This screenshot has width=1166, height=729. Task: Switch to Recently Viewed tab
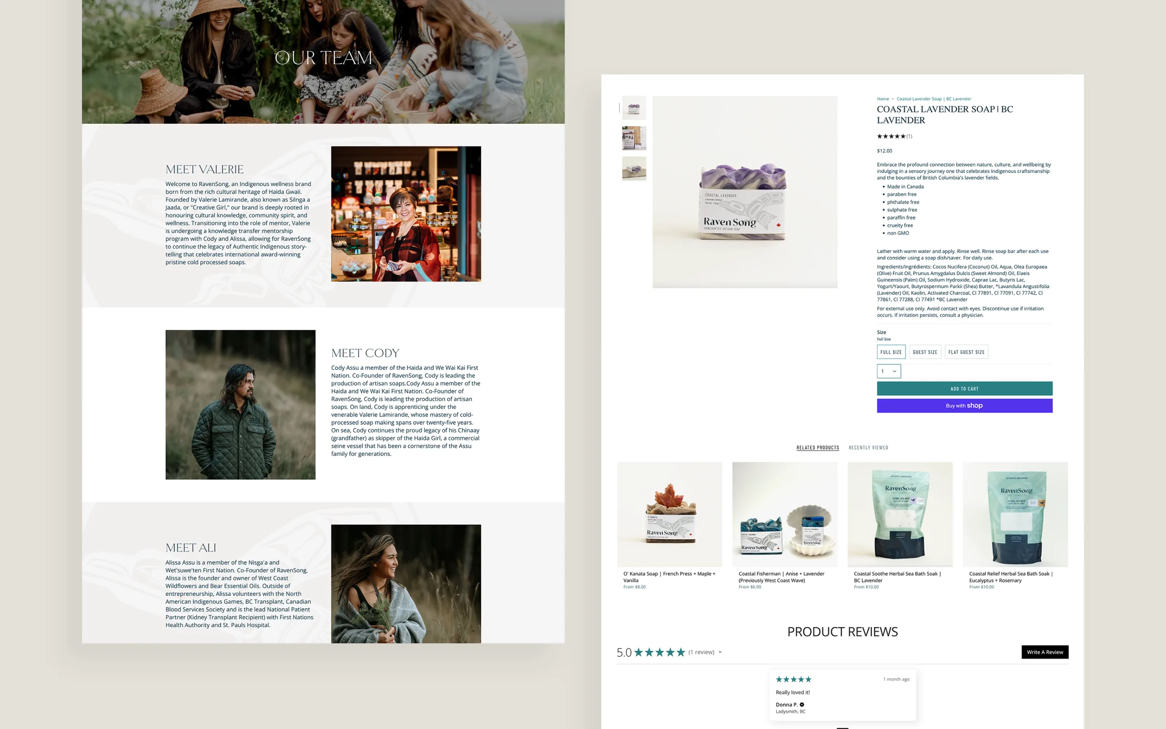click(x=868, y=447)
